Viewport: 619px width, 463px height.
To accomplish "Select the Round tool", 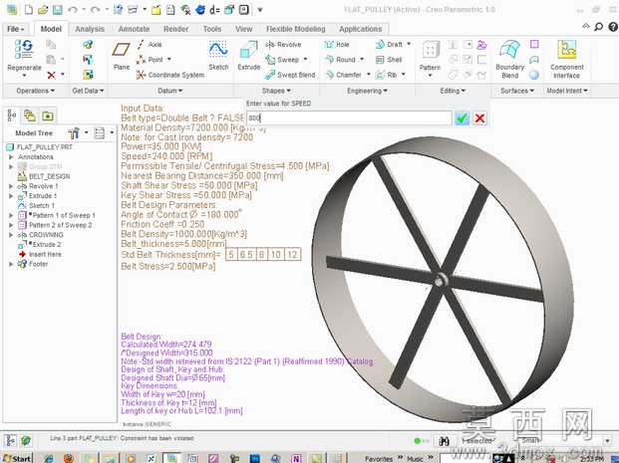I will (340, 60).
